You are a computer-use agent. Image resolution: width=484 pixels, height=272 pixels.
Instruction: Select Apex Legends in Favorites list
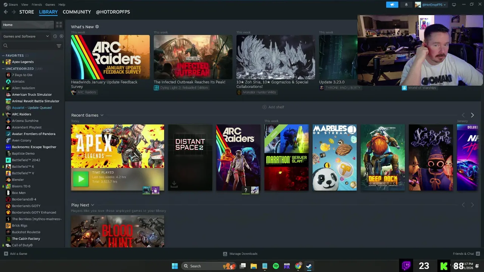pos(23,62)
